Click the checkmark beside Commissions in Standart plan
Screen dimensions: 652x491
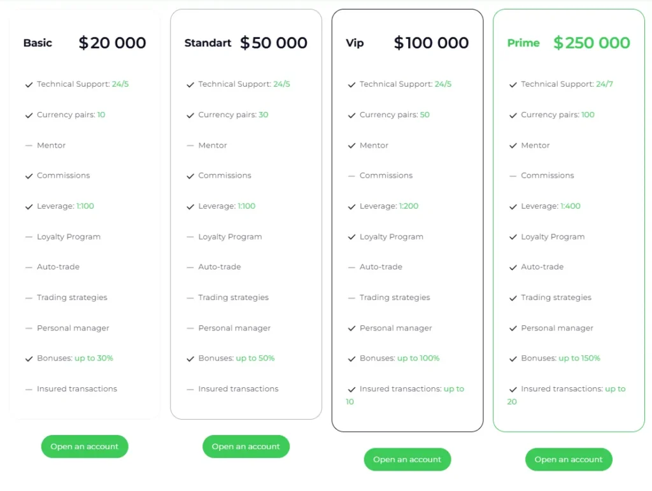190,176
